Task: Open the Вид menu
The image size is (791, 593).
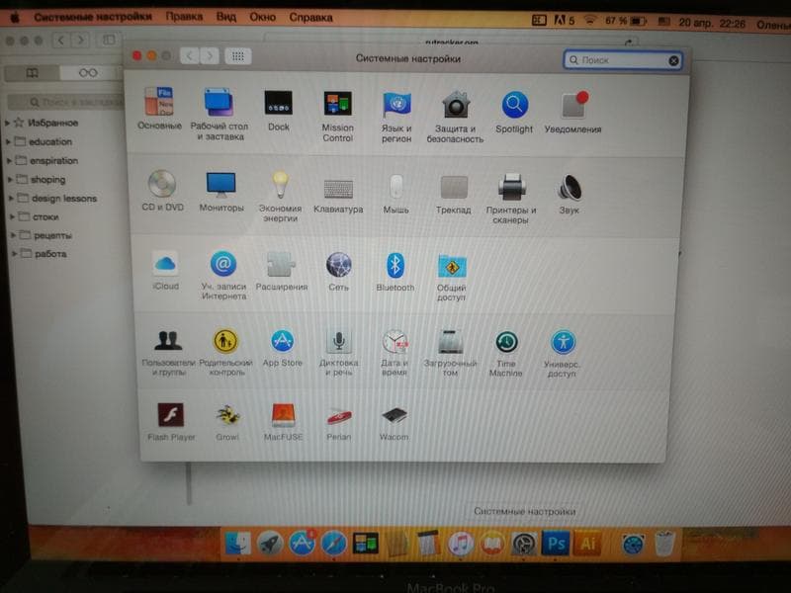Action: click(x=226, y=17)
